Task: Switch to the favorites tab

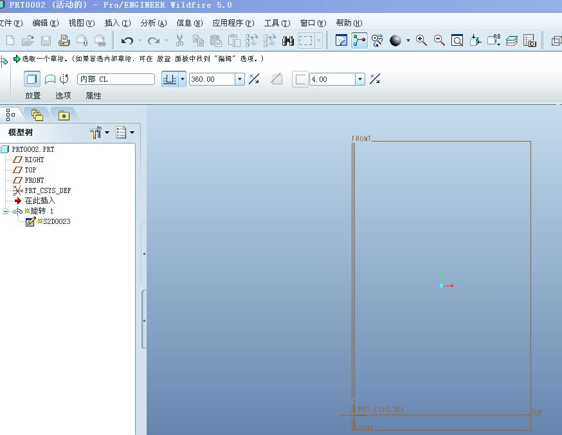Action: pos(64,115)
